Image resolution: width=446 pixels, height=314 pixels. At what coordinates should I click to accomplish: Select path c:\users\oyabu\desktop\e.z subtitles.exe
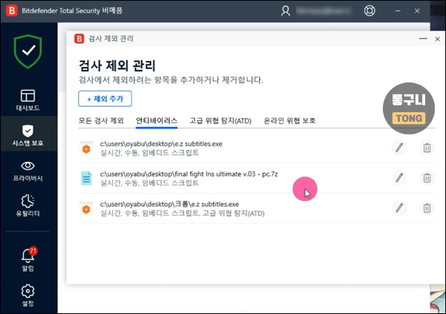point(161,144)
